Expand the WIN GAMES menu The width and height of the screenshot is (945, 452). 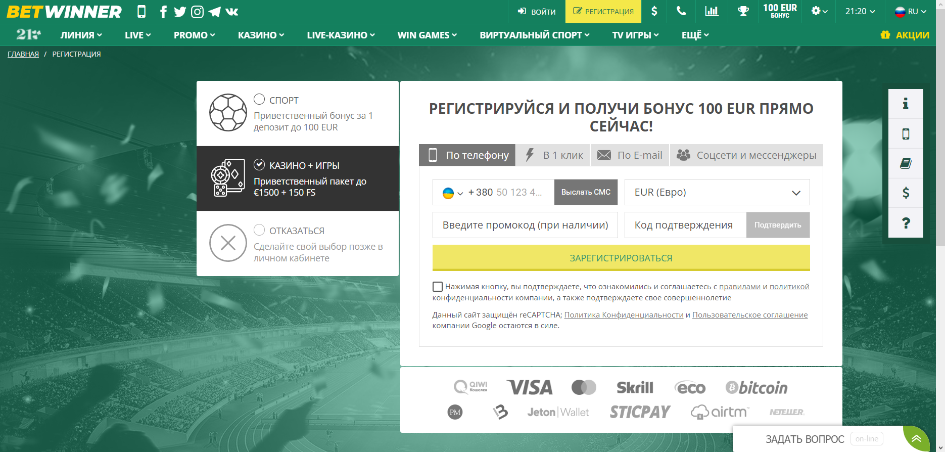427,35
